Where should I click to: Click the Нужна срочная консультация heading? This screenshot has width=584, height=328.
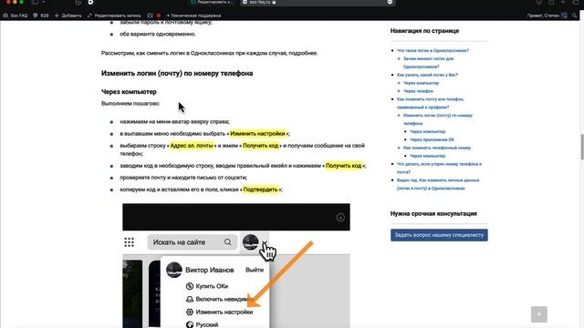coord(433,213)
